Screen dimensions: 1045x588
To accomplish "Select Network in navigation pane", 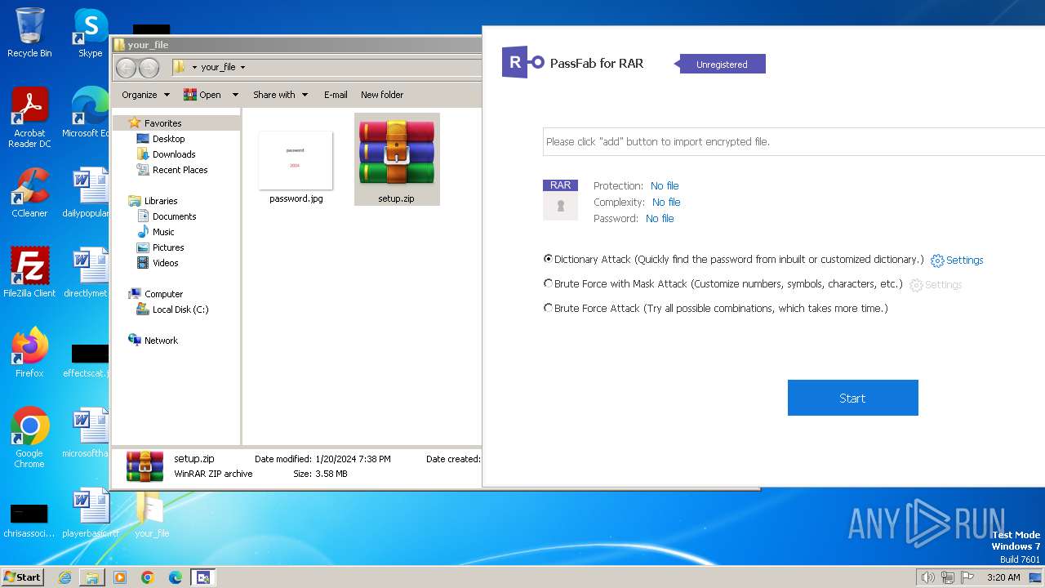I will point(161,341).
